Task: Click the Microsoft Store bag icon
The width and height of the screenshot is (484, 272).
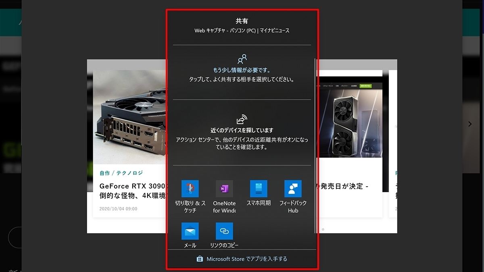Action: coord(200,259)
